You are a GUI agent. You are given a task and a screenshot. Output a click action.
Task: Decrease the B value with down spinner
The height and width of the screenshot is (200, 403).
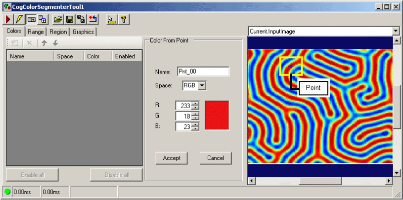(196, 128)
